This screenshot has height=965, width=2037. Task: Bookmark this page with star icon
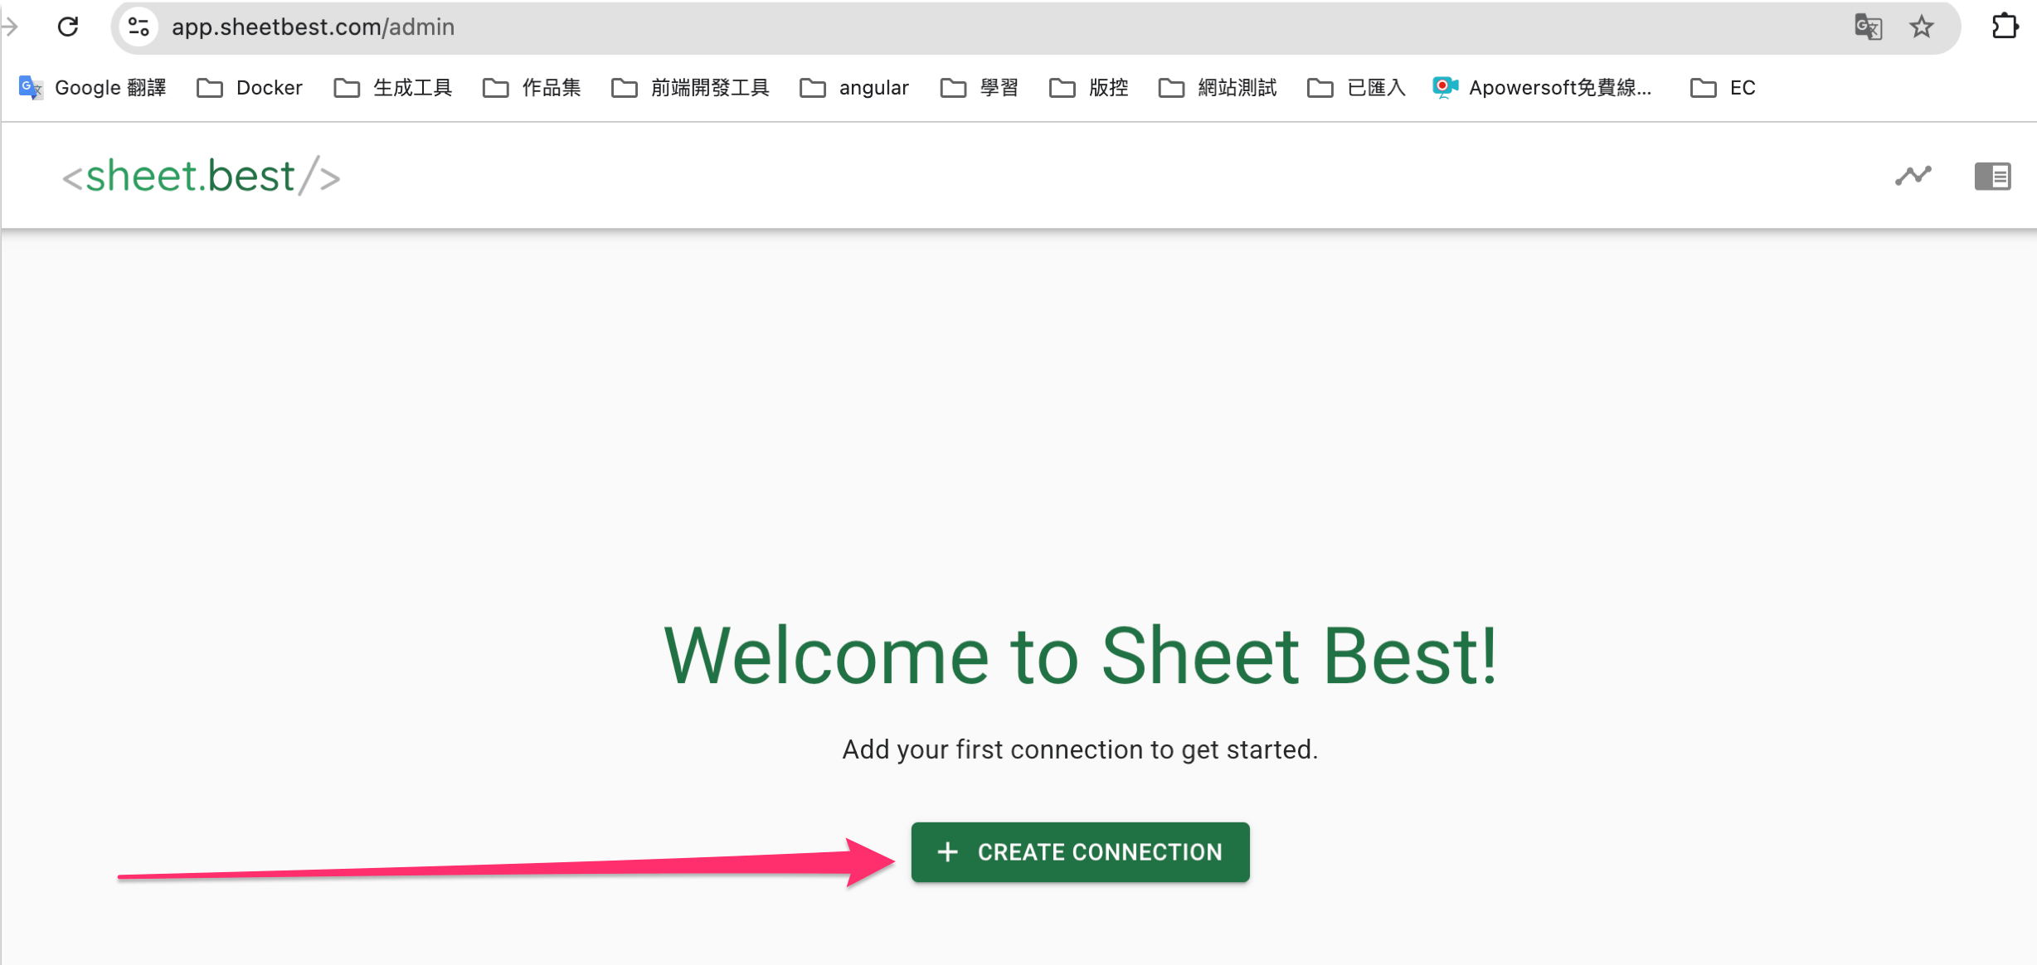pos(1922,27)
